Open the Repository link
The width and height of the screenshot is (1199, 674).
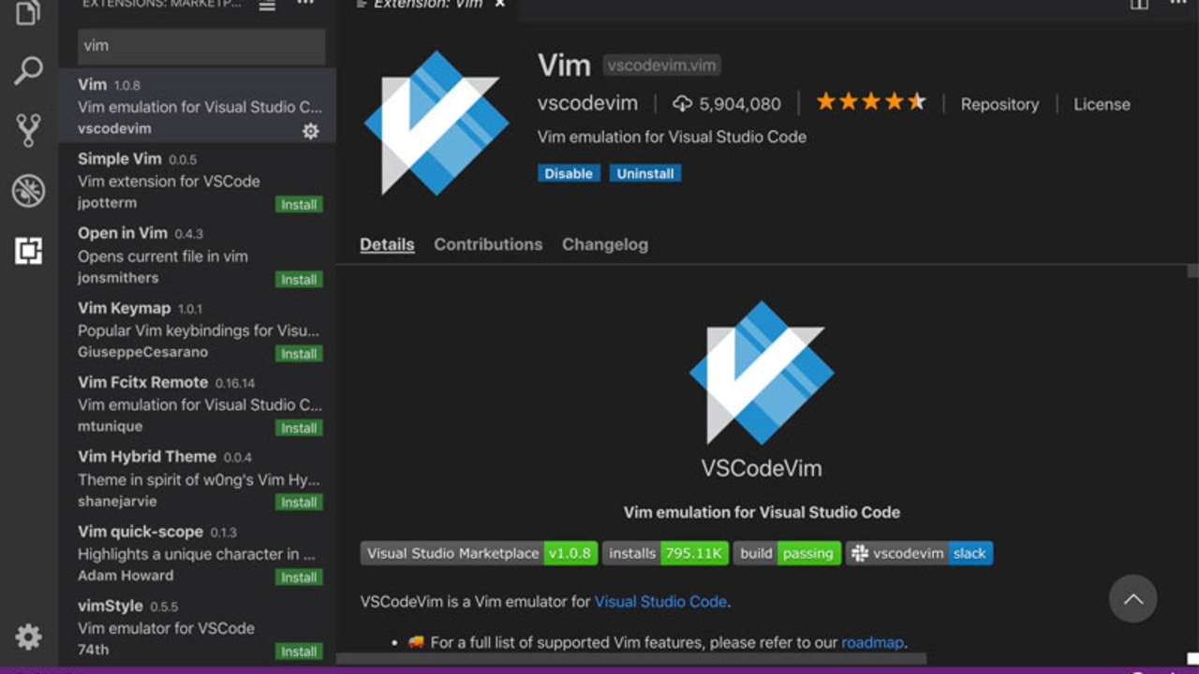tap(999, 104)
